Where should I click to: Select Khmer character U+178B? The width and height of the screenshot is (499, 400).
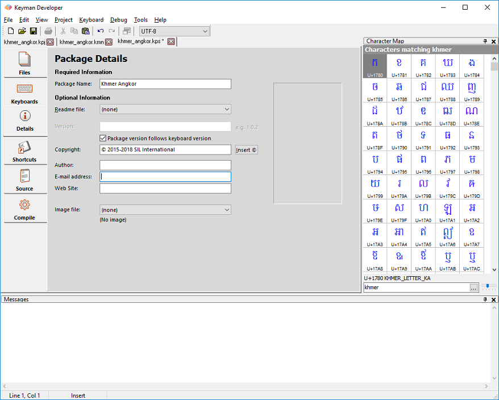pyautogui.click(x=399, y=114)
